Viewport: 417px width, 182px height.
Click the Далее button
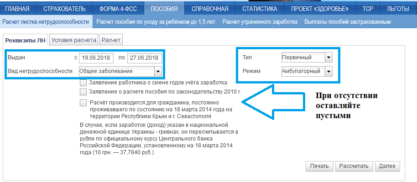pos(387,166)
